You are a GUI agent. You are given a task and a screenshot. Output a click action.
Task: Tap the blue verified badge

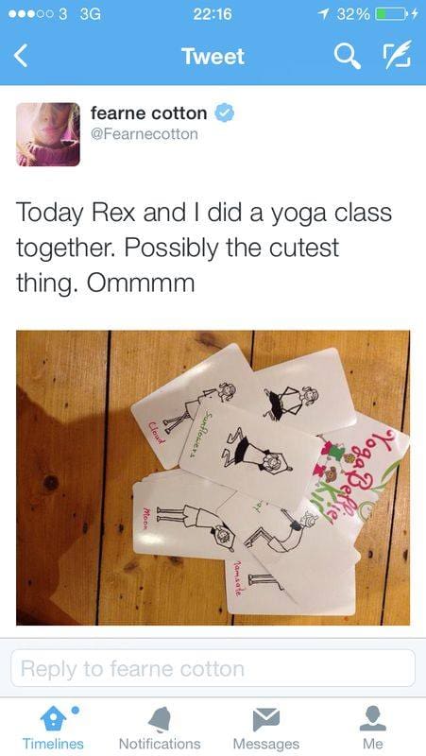coord(224,113)
